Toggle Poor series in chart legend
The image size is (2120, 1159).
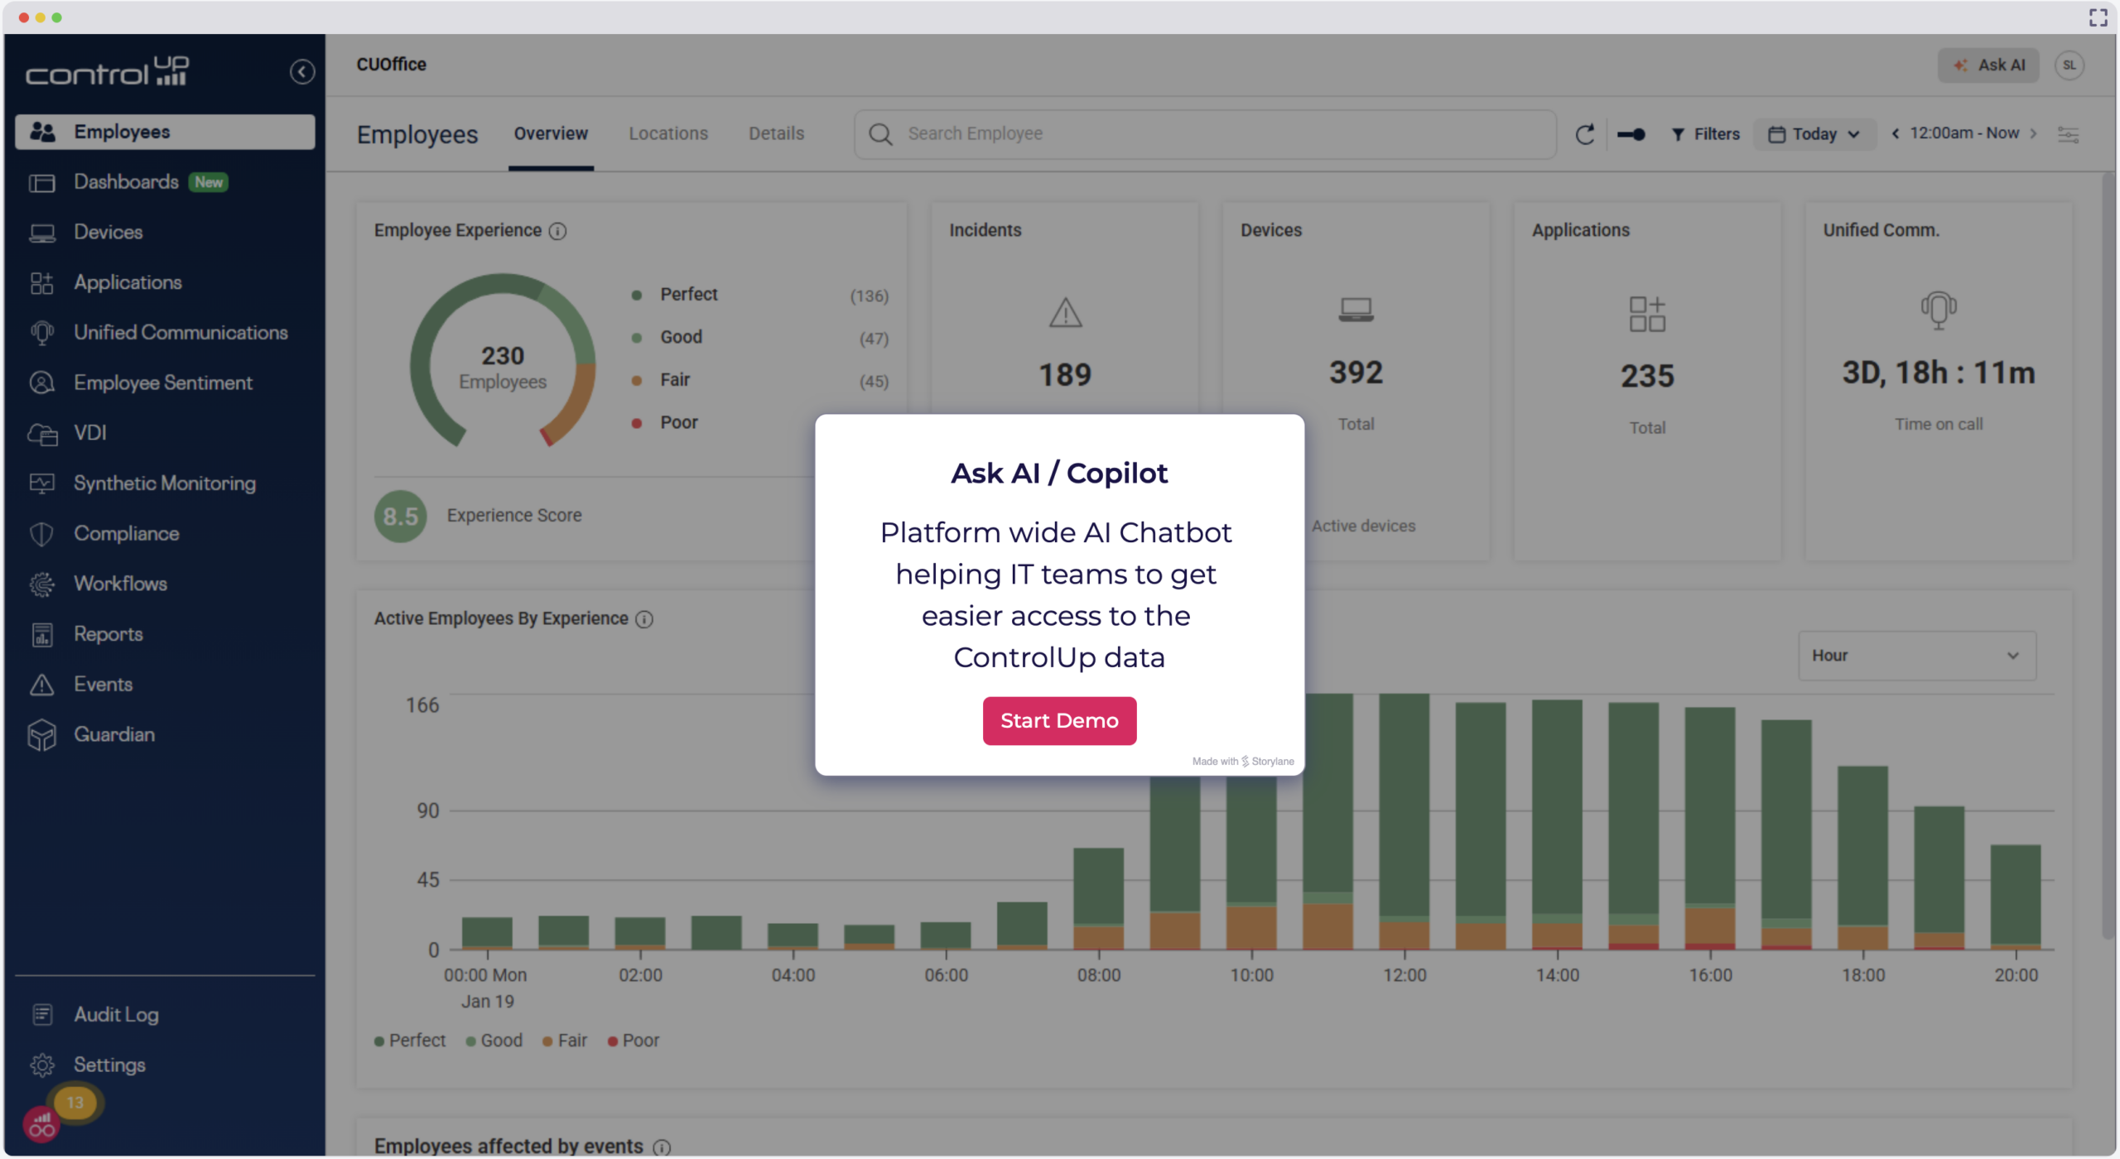(x=634, y=1041)
